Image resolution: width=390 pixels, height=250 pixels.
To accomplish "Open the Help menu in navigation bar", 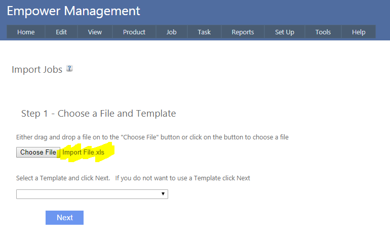I will point(359,32).
